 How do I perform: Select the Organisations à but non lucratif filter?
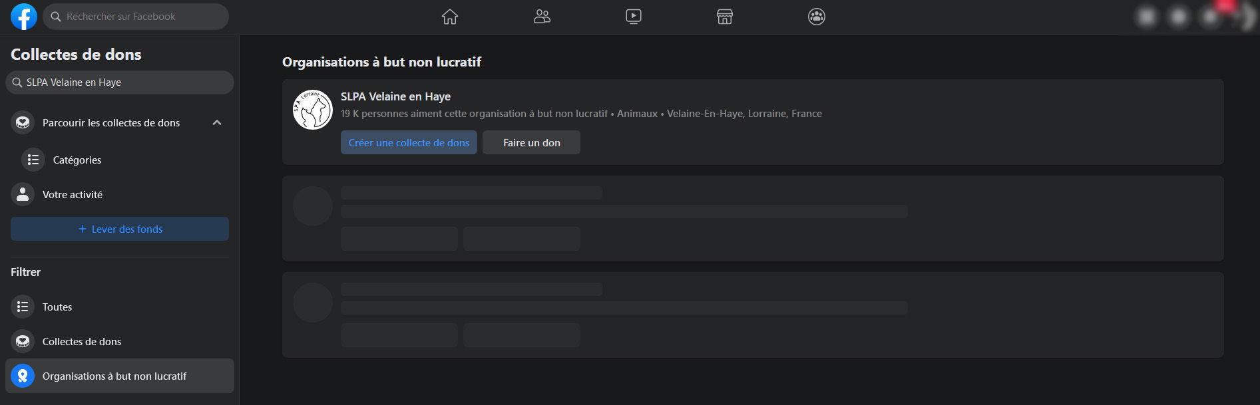pyautogui.click(x=120, y=376)
